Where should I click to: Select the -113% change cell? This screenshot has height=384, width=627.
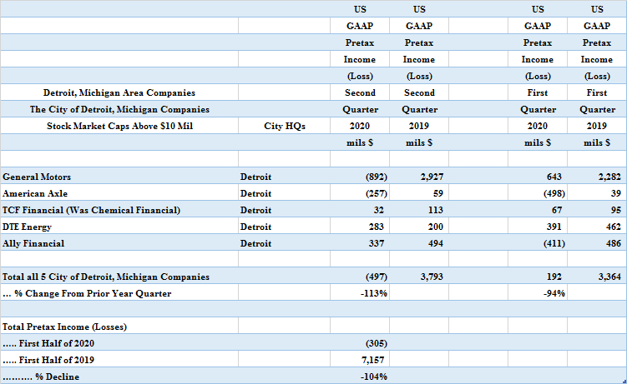click(374, 293)
